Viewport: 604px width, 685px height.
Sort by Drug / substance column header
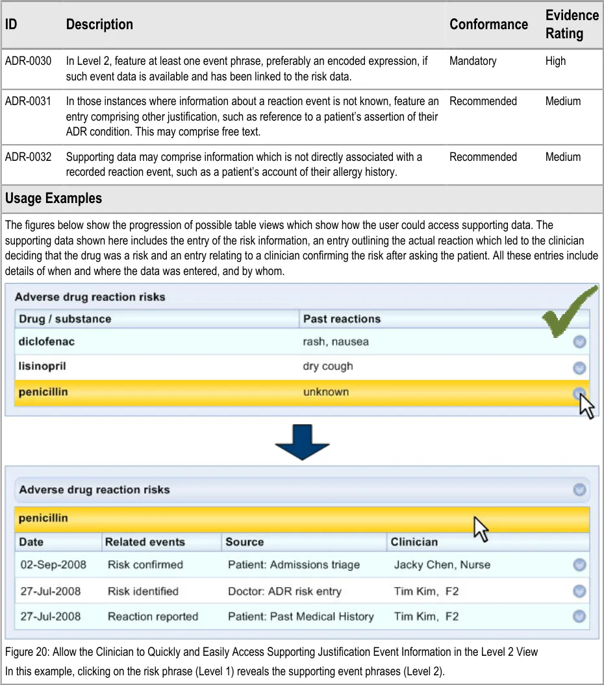pyautogui.click(x=65, y=319)
